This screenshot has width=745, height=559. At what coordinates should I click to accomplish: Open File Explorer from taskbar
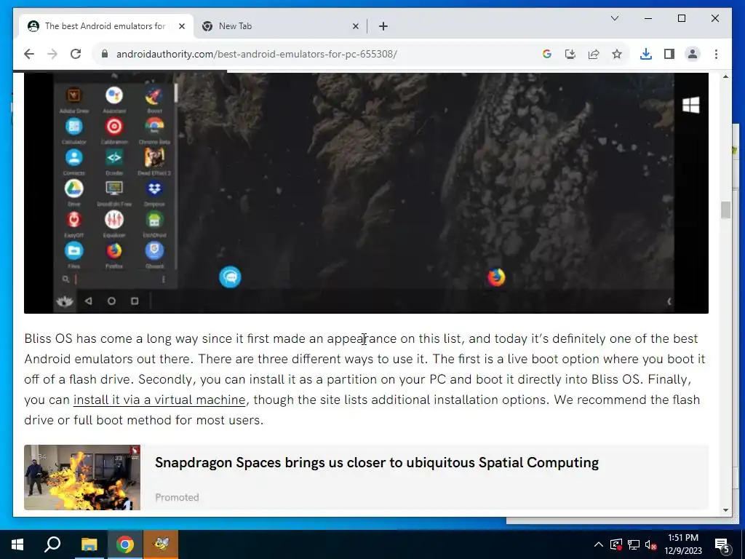pos(89,544)
